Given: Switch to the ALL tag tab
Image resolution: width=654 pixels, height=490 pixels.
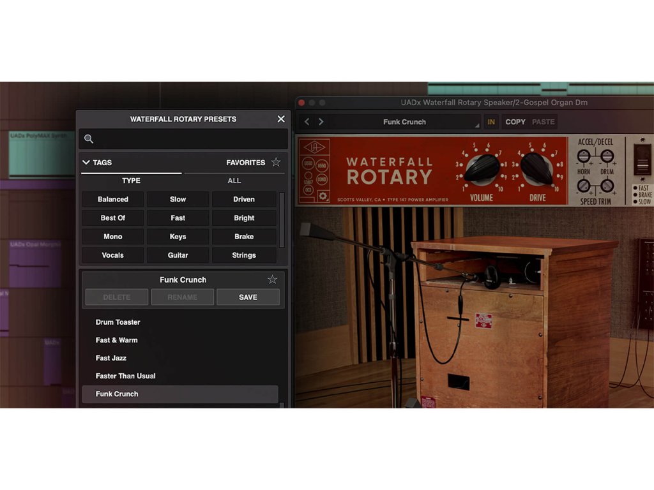Looking at the screenshot, I should [234, 181].
